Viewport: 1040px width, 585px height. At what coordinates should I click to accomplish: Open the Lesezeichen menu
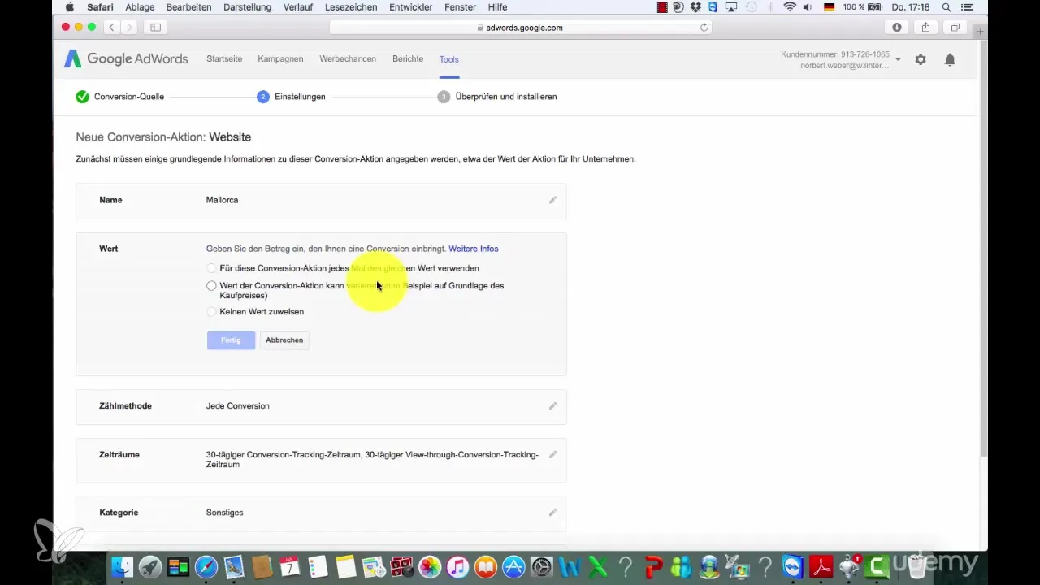[x=351, y=7]
